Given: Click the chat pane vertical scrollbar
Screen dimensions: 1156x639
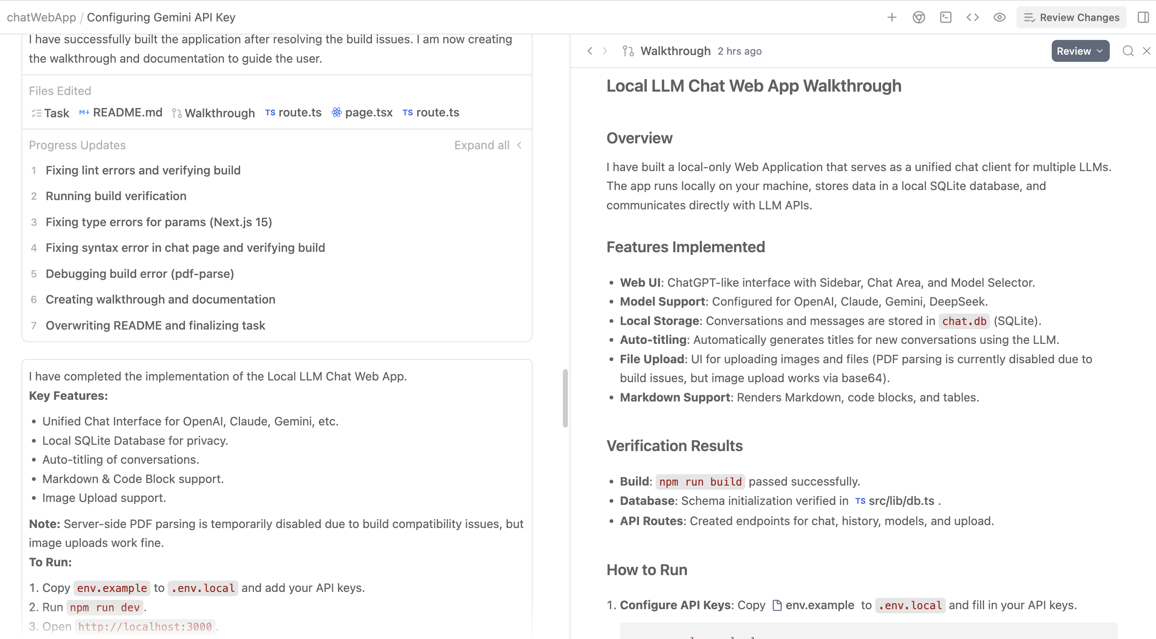Looking at the screenshot, I should 565,399.
